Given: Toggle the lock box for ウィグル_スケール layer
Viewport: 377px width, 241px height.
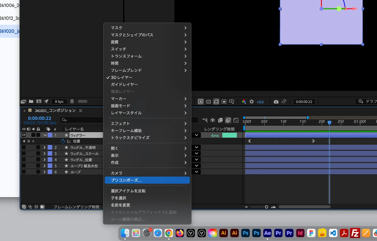Looking at the screenshot, I should point(38,154).
